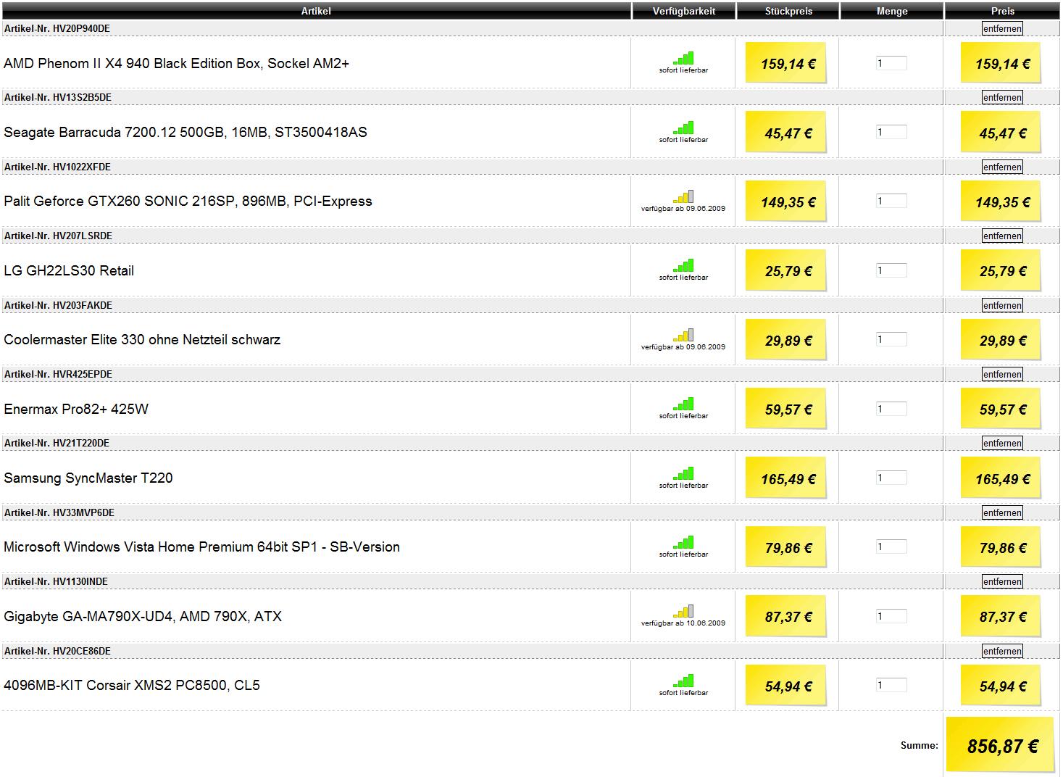Select article number HVR425EPDE
This screenshot has width=1063, height=777.
pyautogui.click(x=83, y=374)
